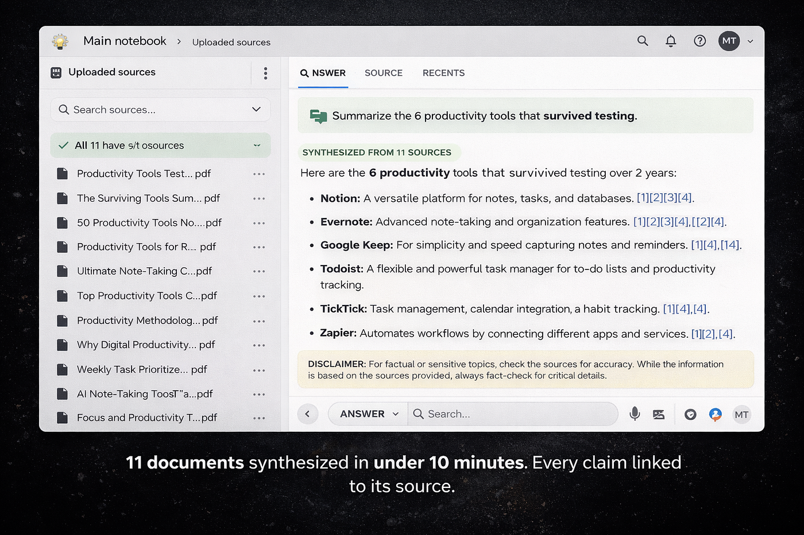804x535 pixels.
Task: Open citation [2] on the Zapier line
Action: 709,334
